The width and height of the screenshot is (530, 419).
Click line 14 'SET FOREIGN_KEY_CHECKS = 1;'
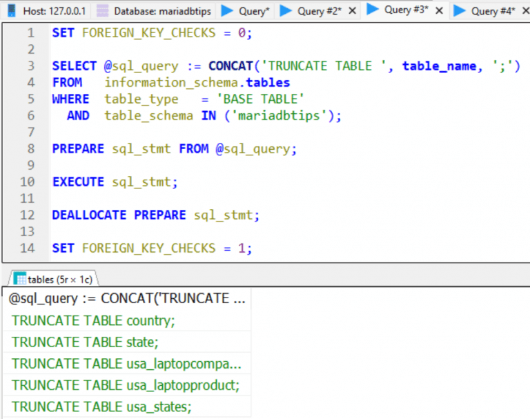point(152,249)
